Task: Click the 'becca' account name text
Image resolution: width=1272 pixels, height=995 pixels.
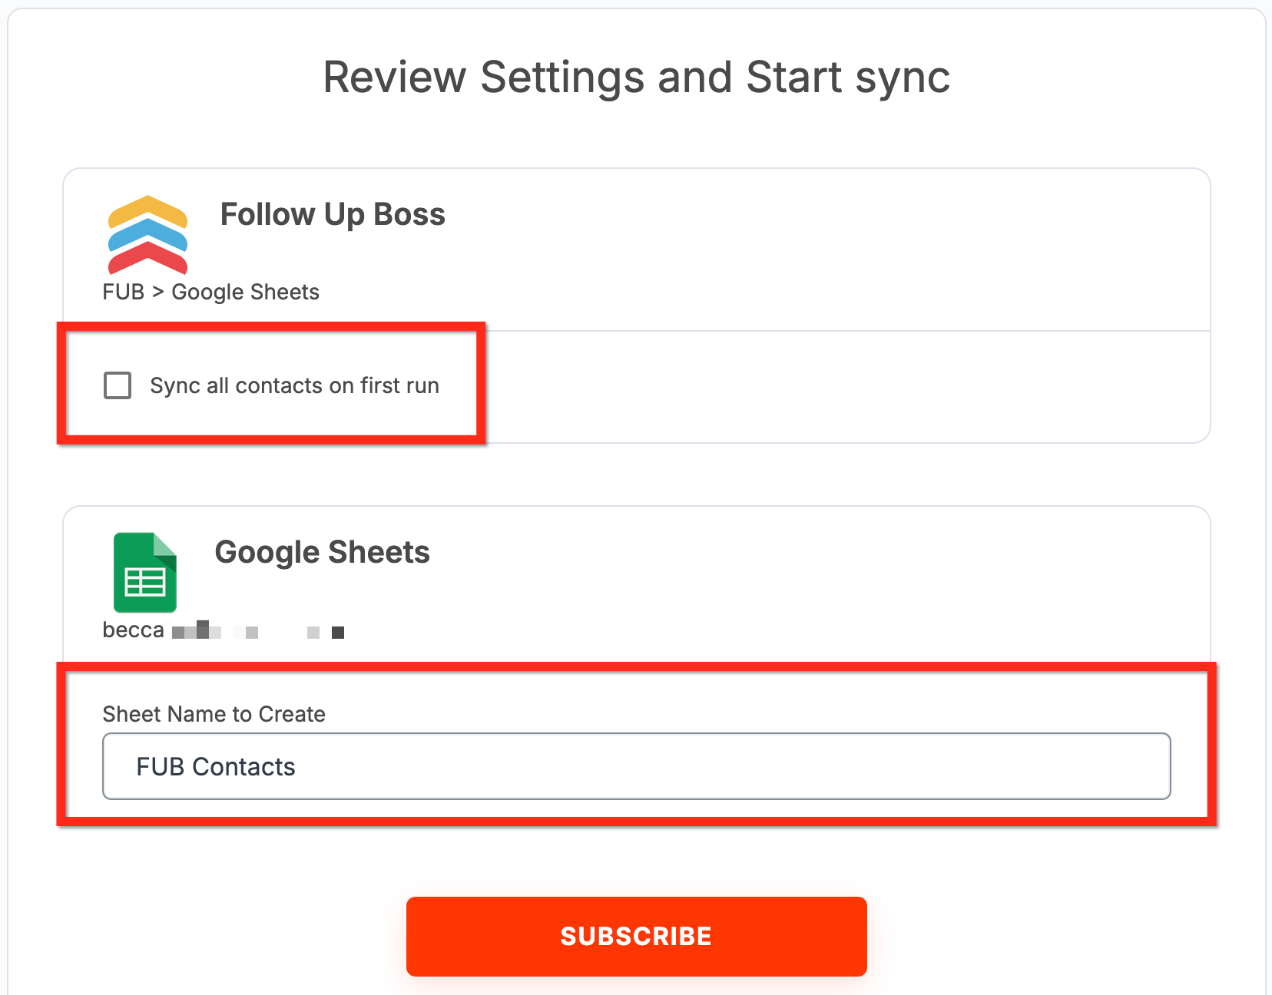Action: pos(133,630)
